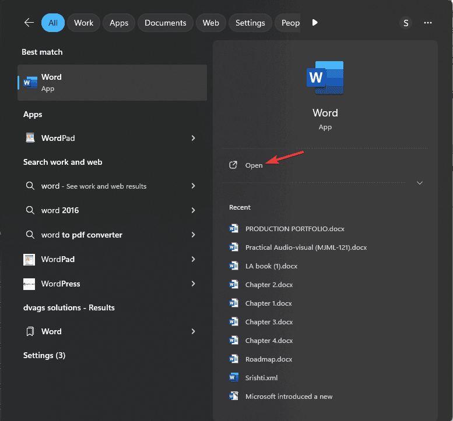Open LA book (1).docx recent file
The image size is (453, 421).
click(x=271, y=266)
